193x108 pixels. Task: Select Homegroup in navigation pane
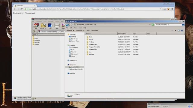pyautogui.click(x=72, y=61)
